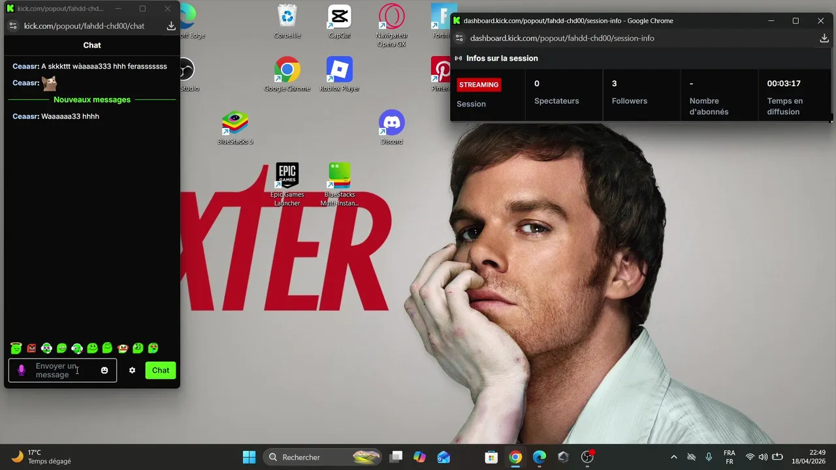This screenshot has height=470, width=836.
Task: Pick the red-mustache emote
Action: (x=122, y=348)
